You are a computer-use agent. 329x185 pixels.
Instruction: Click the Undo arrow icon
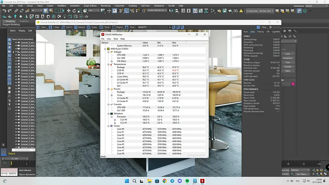point(4,11)
